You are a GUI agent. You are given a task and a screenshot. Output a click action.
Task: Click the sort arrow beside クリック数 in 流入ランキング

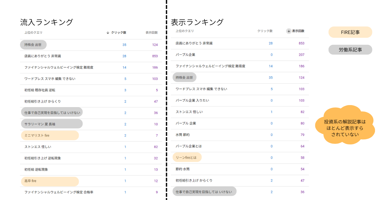108,33
